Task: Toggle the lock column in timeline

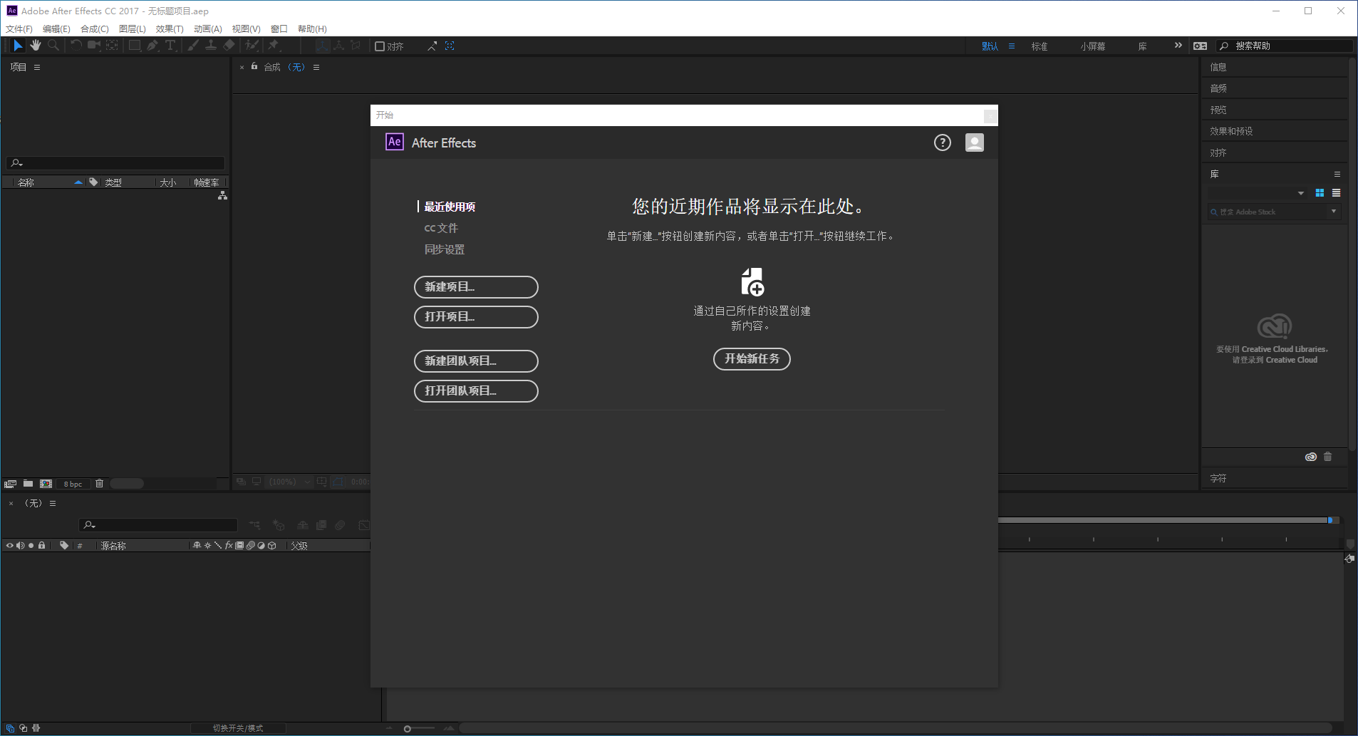Action: [x=41, y=545]
